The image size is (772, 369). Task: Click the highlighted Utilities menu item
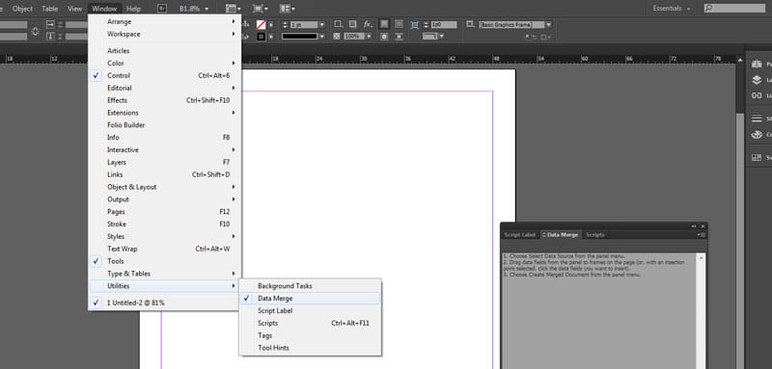click(165, 286)
